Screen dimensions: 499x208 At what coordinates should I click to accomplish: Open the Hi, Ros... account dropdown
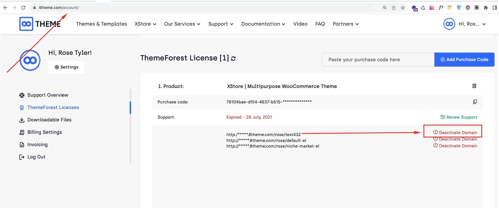click(x=472, y=24)
